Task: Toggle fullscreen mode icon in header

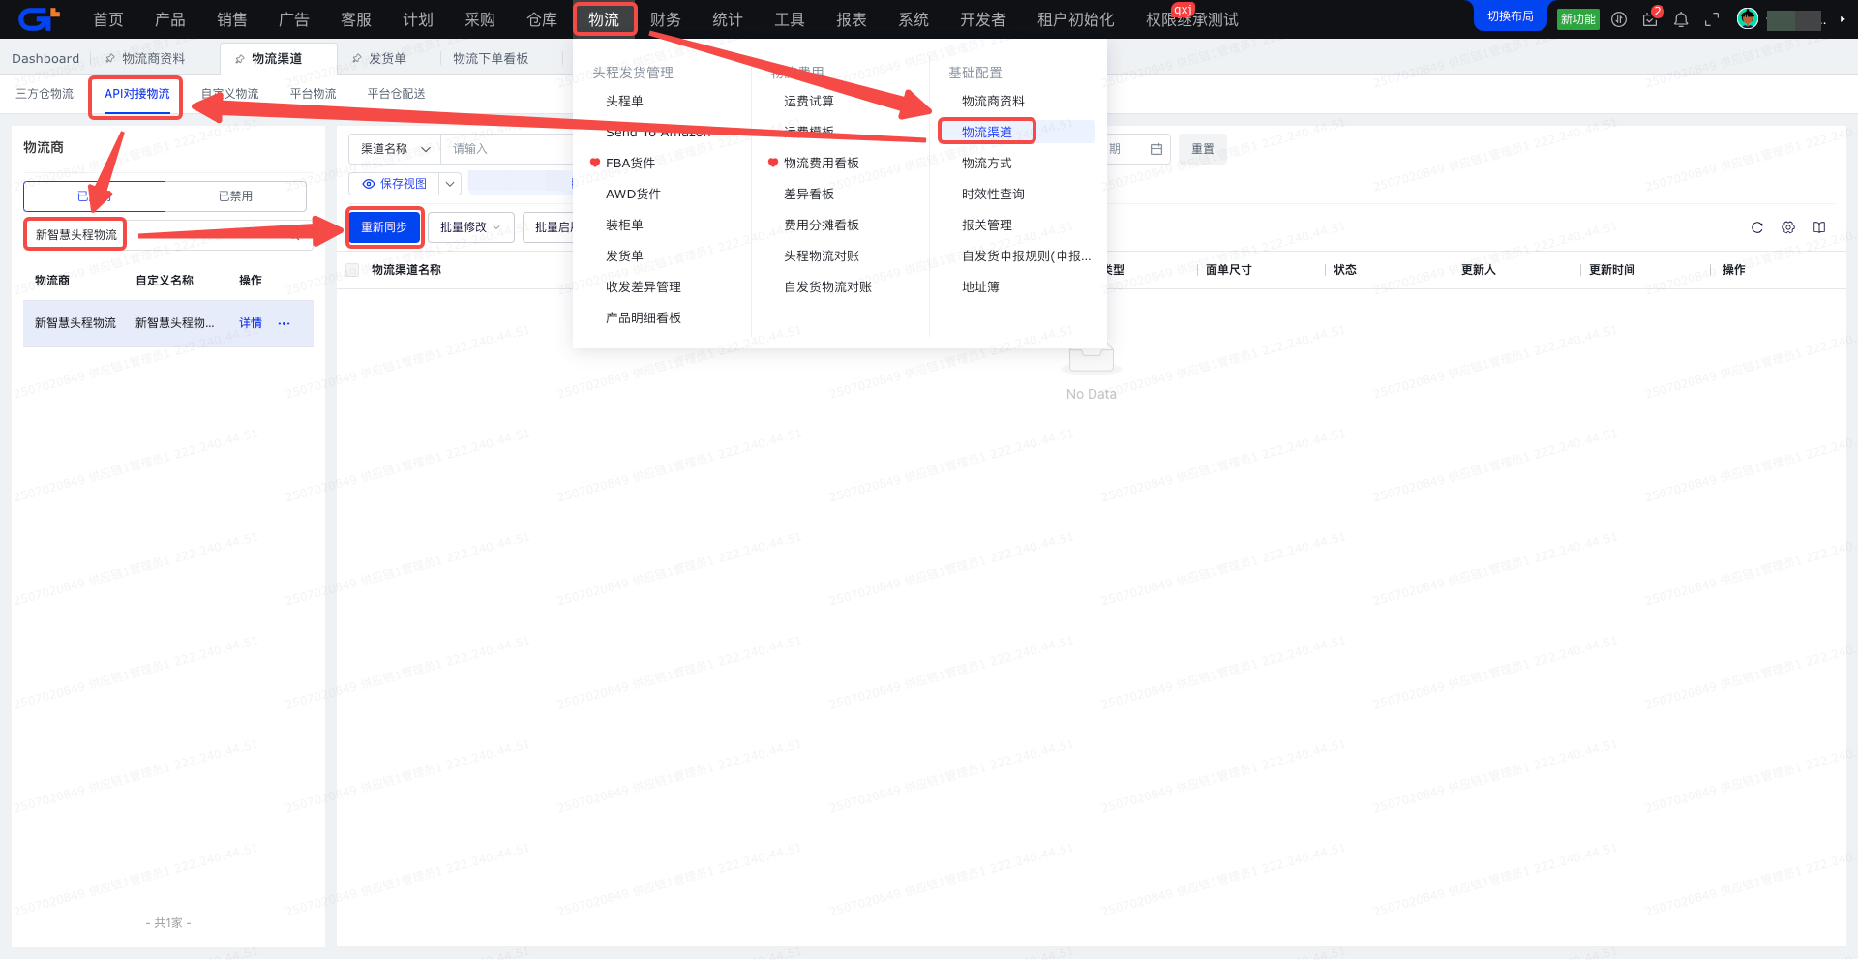Action: click(1712, 19)
